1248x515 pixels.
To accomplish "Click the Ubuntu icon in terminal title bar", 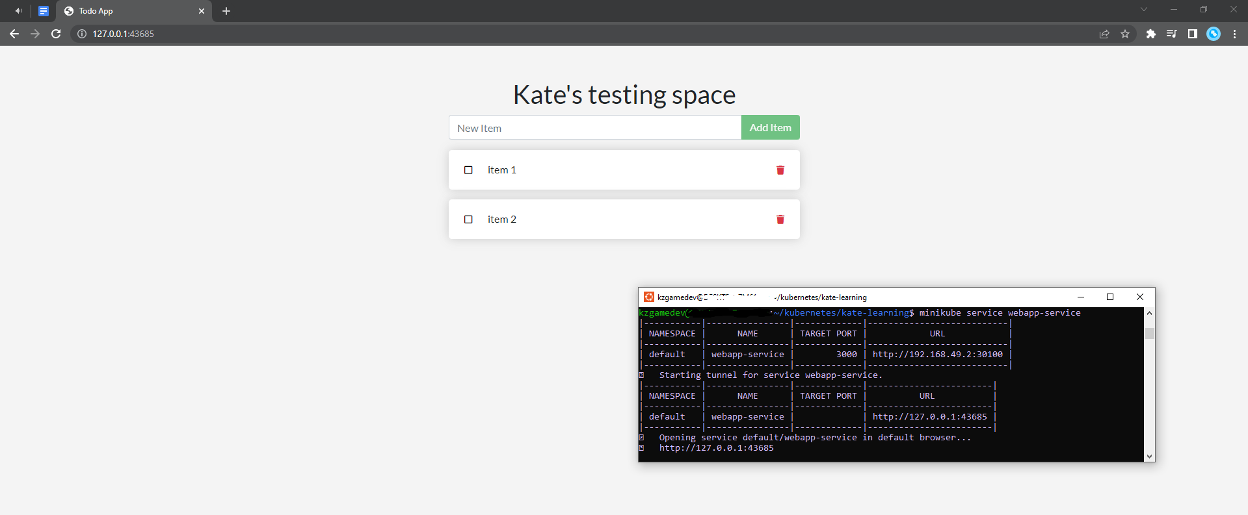I will pyautogui.click(x=648, y=297).
